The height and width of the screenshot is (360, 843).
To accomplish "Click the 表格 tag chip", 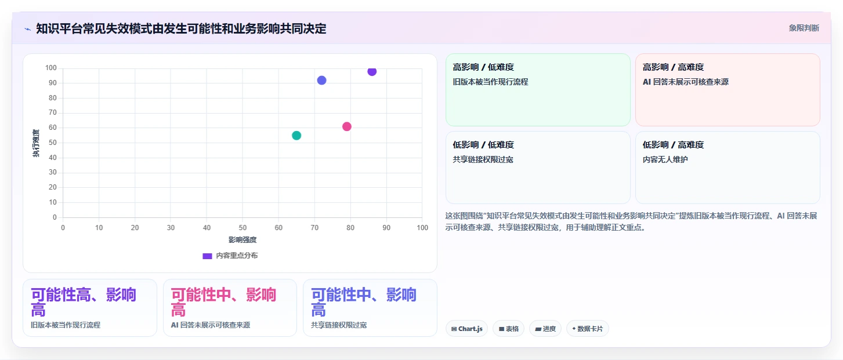I will point(508,329).
